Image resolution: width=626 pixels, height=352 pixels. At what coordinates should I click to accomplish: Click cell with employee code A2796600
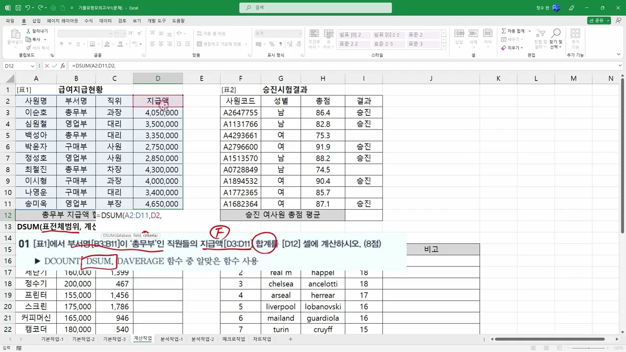pyautogui.click(x=241, y=147)
